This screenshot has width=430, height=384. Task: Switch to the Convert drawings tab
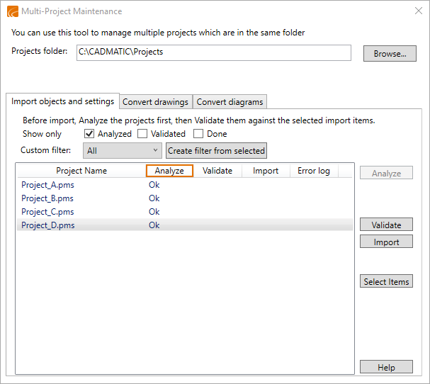point(155,102)
